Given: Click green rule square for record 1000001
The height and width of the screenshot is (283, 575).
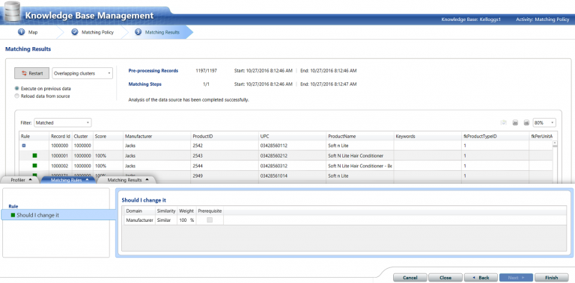Looking at the screenshot, I should click(35, 156).
